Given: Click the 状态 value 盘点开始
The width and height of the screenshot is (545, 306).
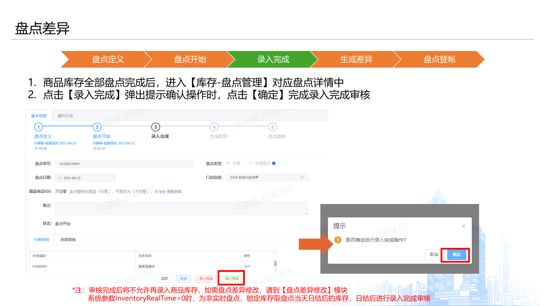Looking at the screenshot, I should (63, 224).
